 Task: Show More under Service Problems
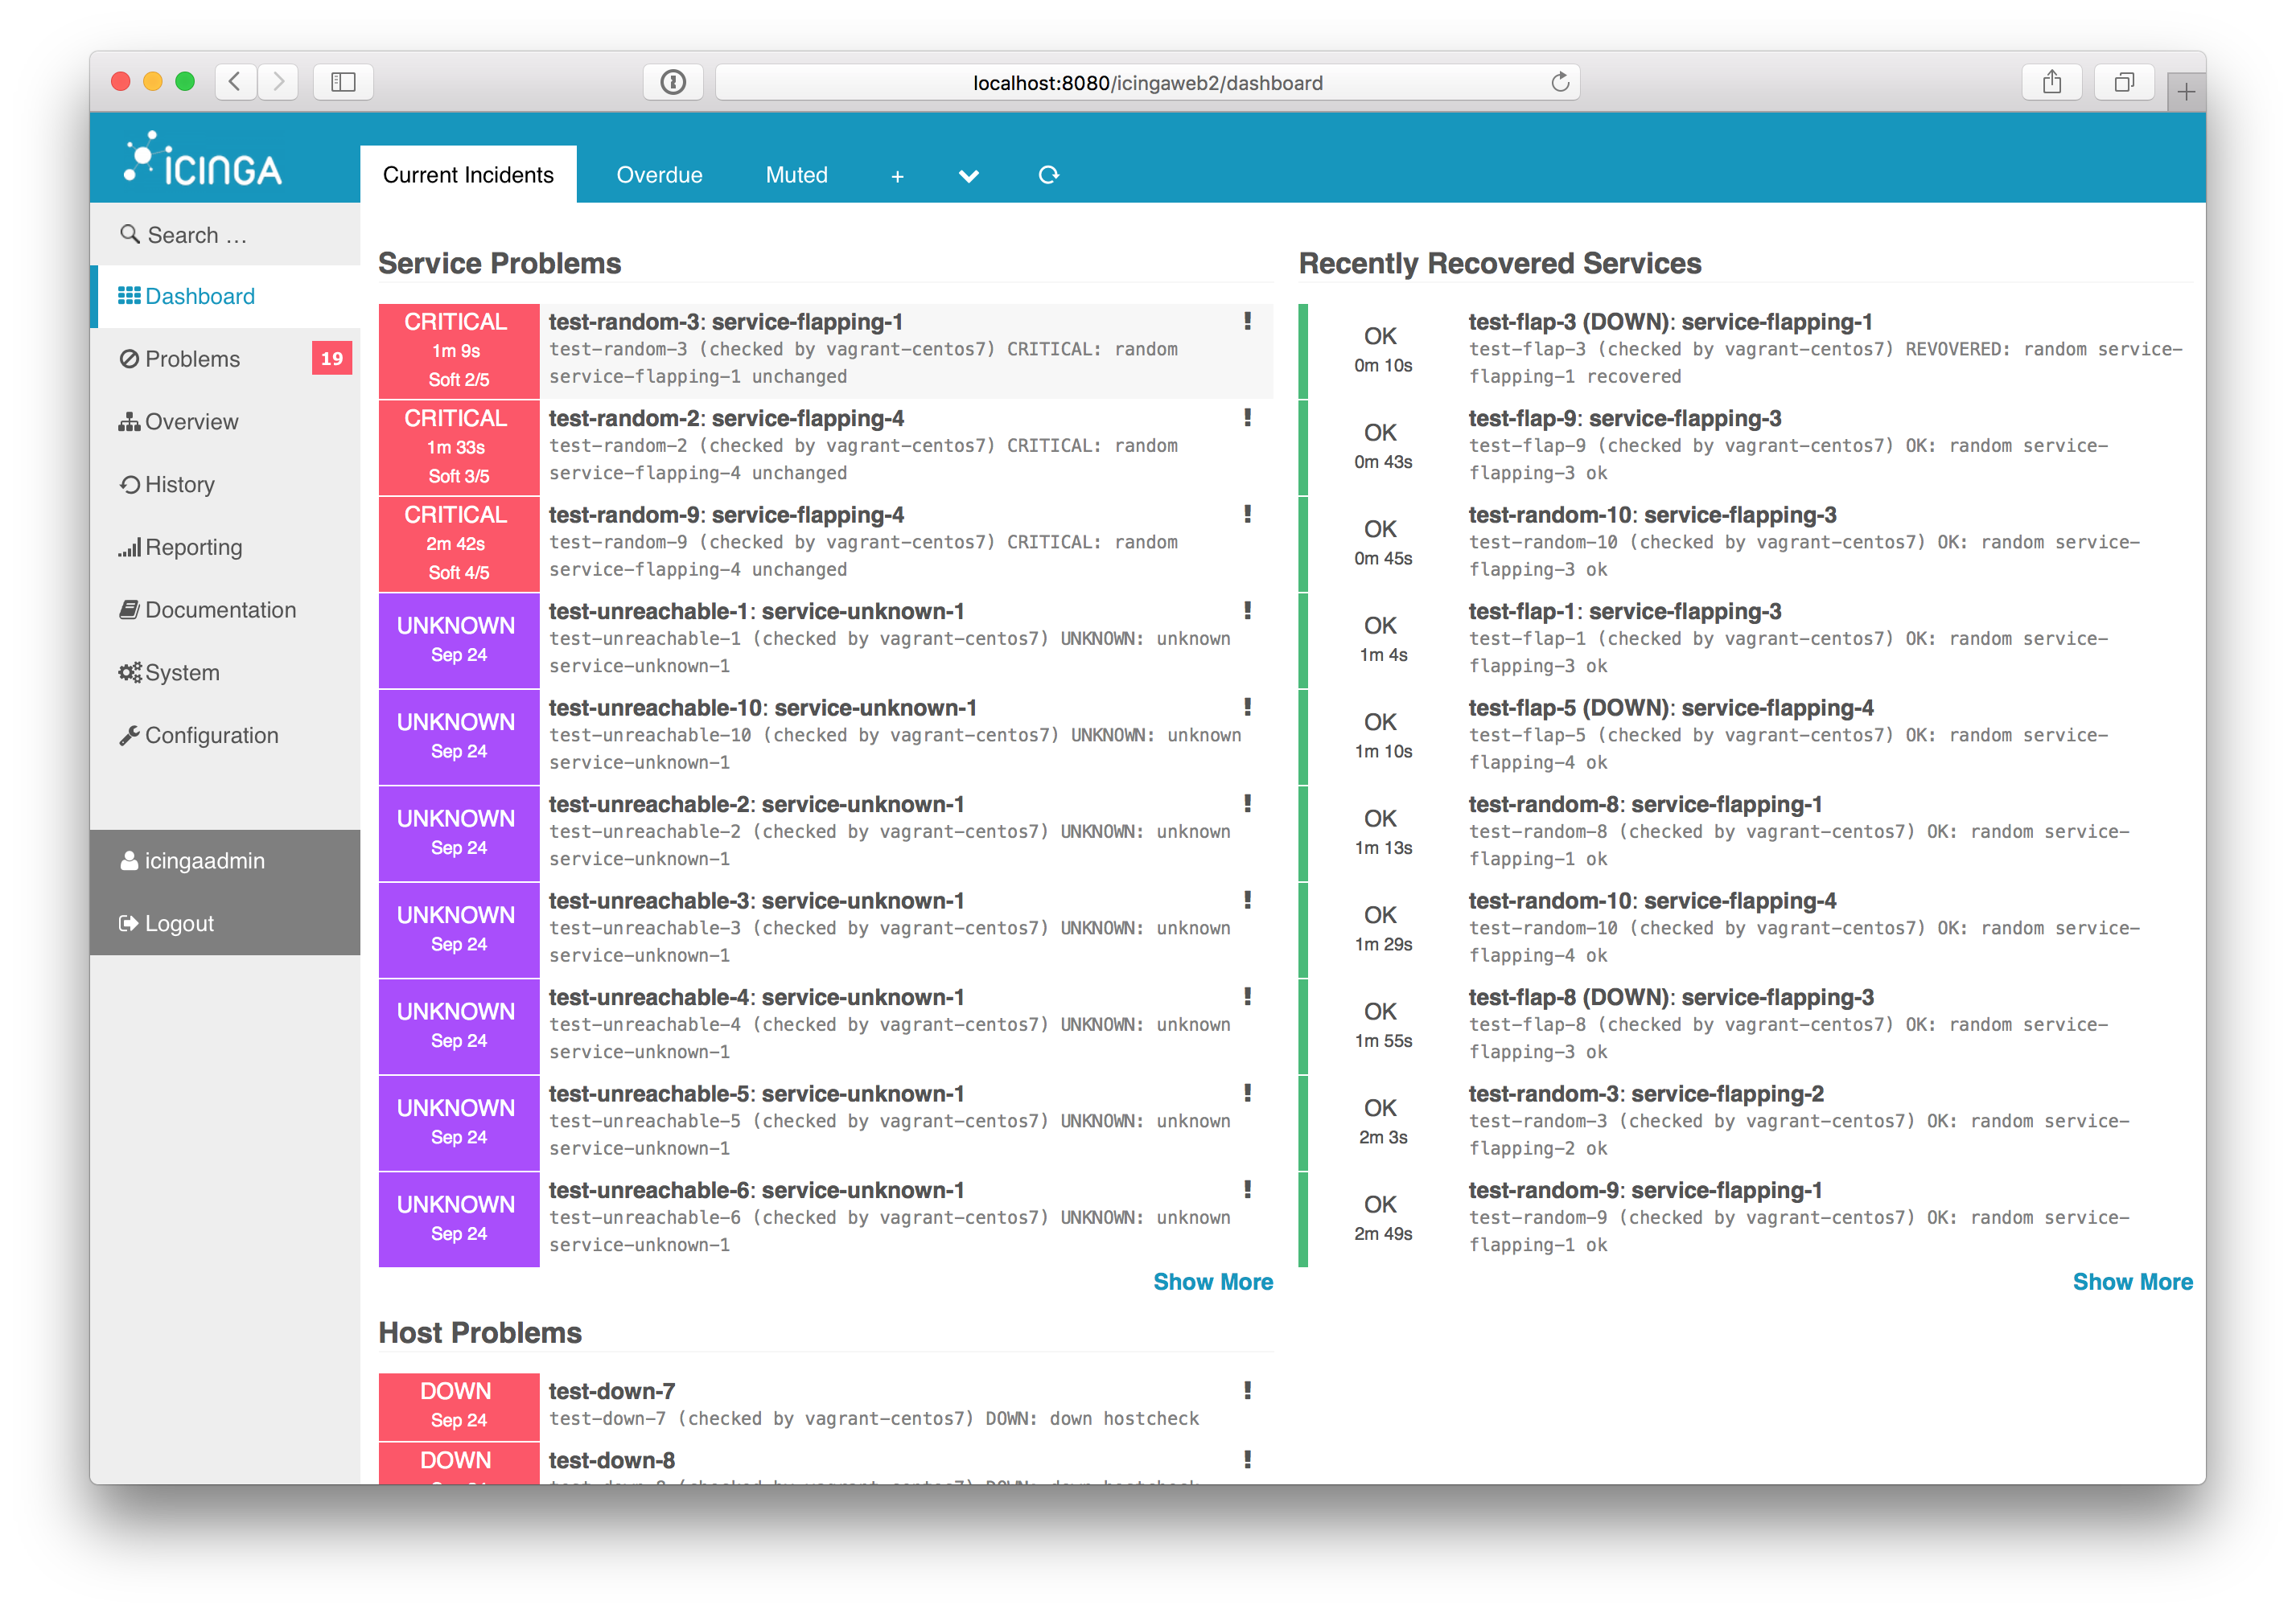1212,1283
